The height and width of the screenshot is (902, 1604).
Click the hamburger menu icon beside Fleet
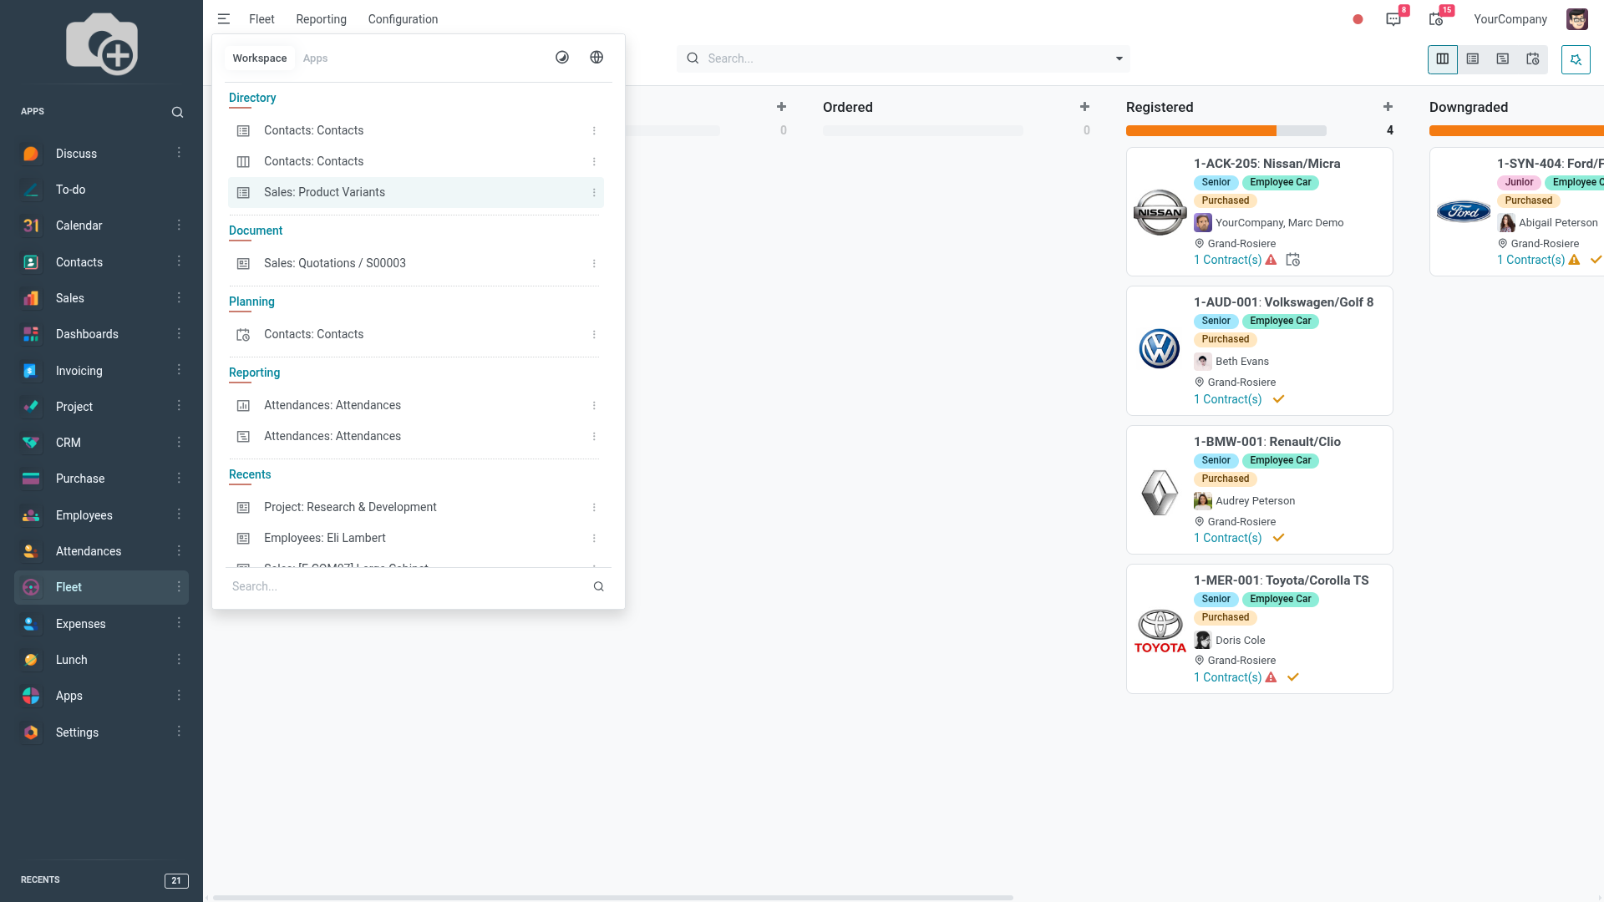click(x=223, y=19)
